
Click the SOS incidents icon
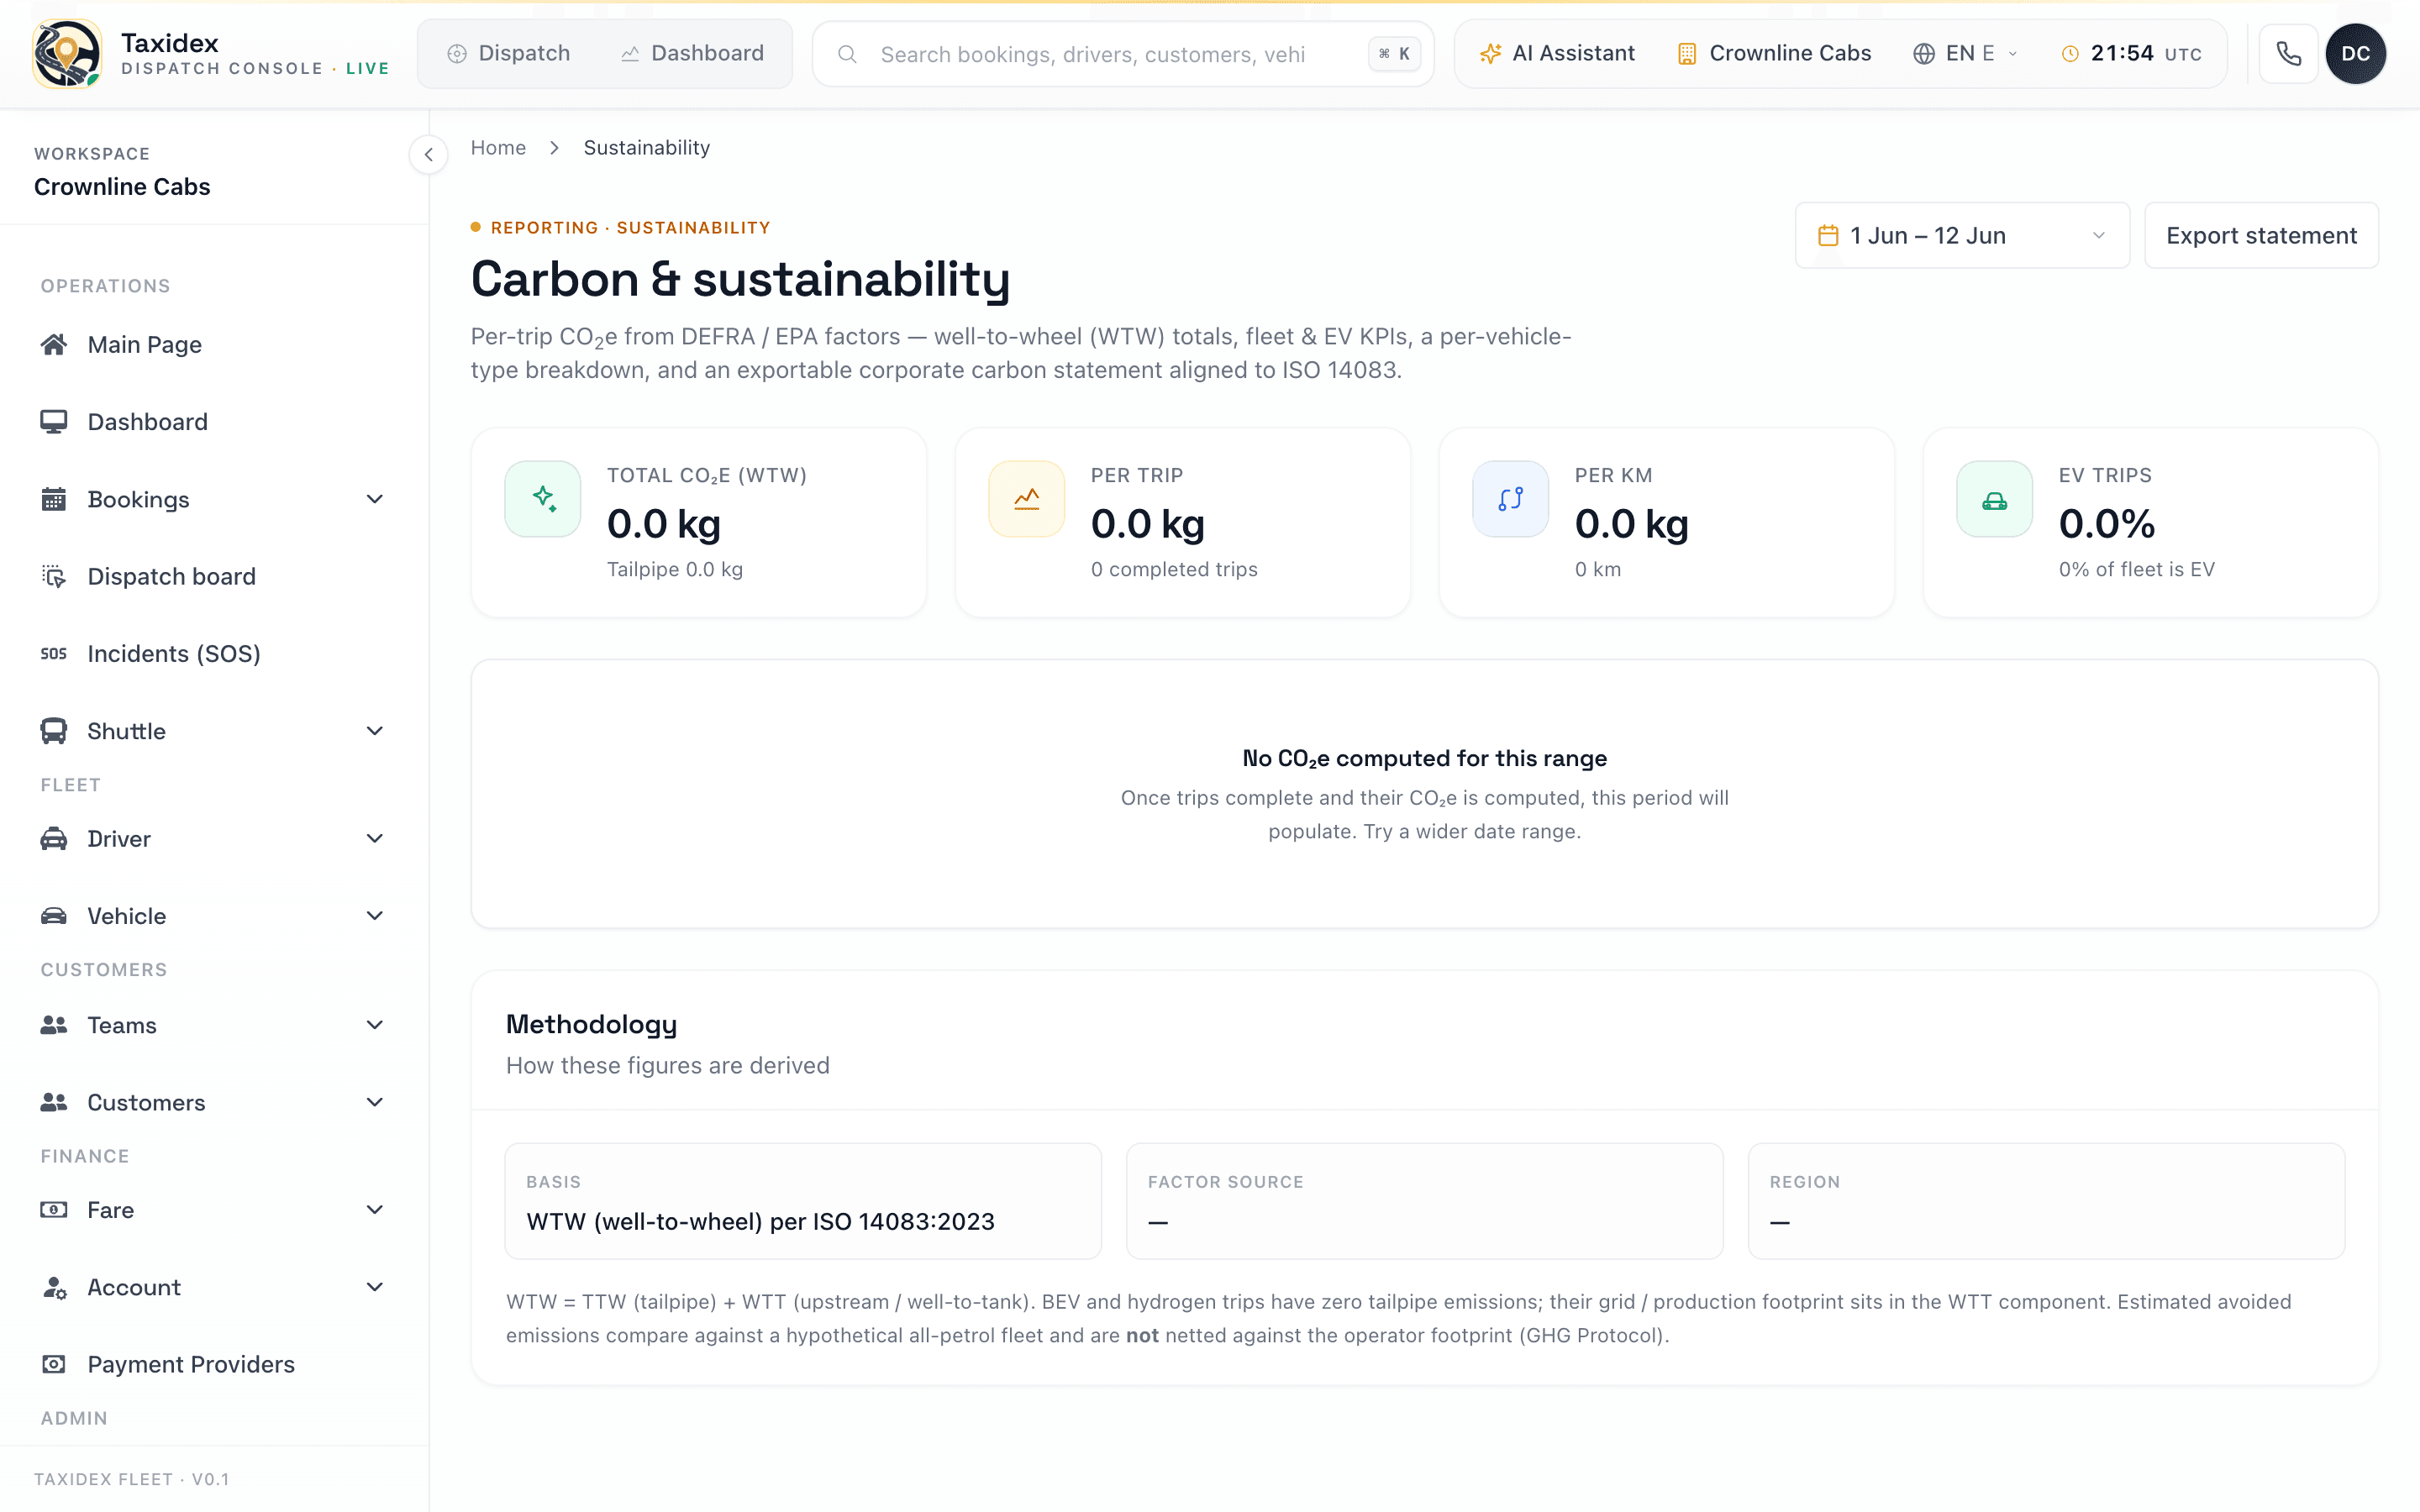tap(54, 654)
